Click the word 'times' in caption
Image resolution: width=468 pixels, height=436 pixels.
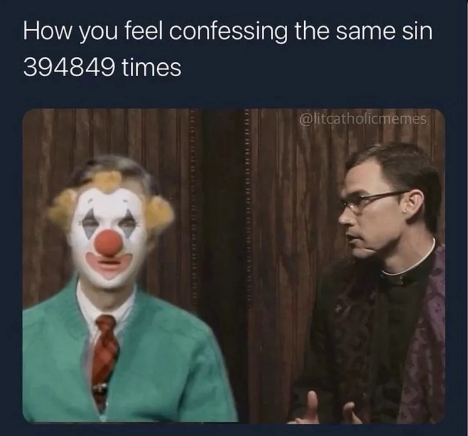coord(152,68)
